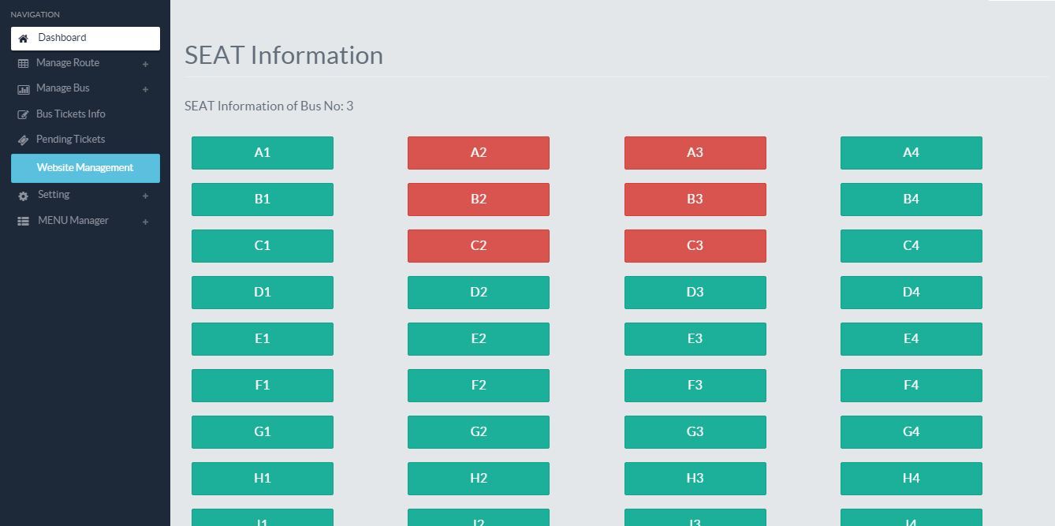Click the red C3 seat
Viewport: 1055px width, 526px height.
tap(695, 246)
